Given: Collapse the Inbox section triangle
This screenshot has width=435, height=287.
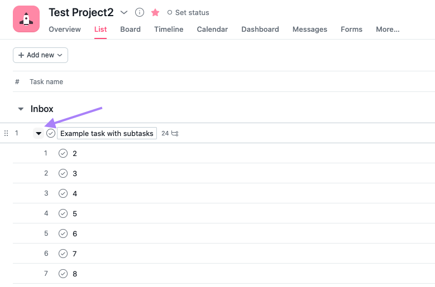Looking at the screenshot, I should click(21, 109).
